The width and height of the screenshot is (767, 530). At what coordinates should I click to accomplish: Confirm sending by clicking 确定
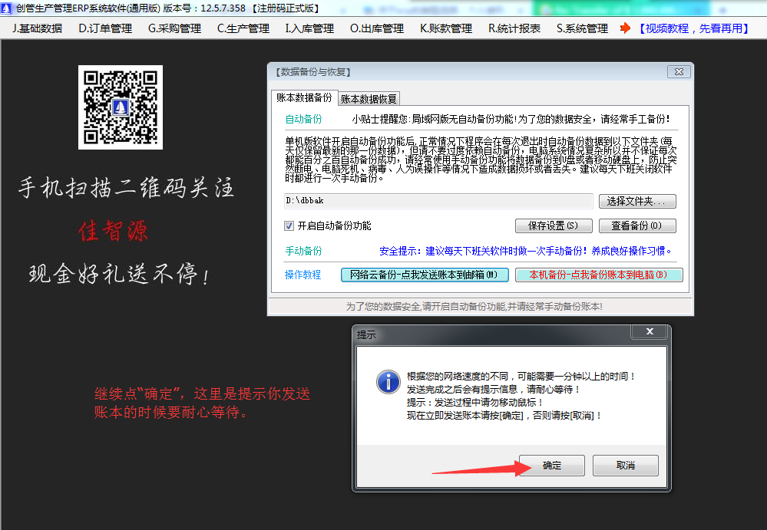(x=551, y=466)
